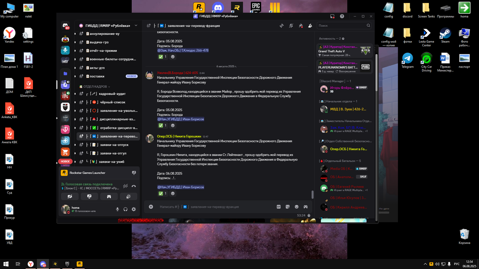
Task: Jump to НОВОЕ unread pill in server list
Action: tap(65, 161)
